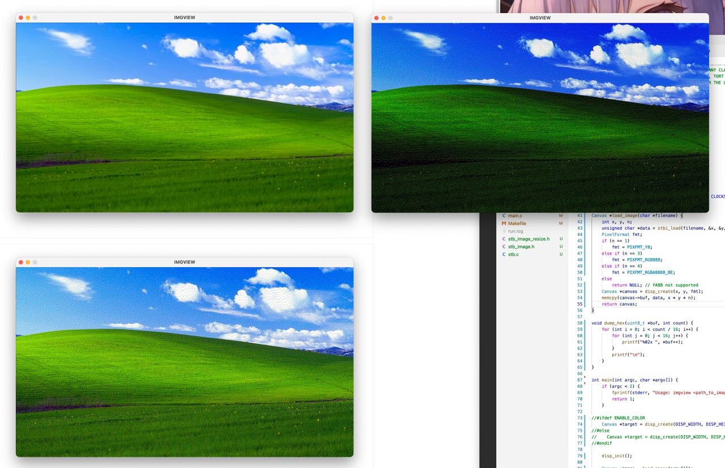The width and height of the screenshot is (725, 468).
Task: Click the log file icon beside run.log
Action: click(x=504, y=231)
